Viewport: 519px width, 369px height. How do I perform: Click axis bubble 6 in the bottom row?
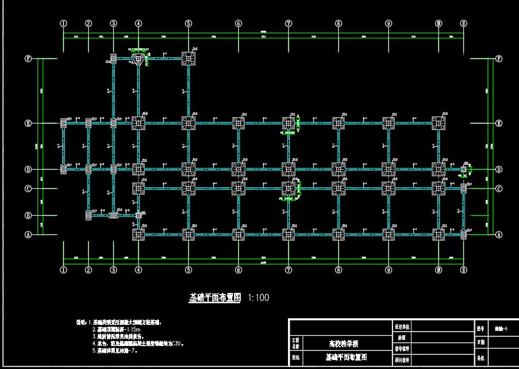238,270
